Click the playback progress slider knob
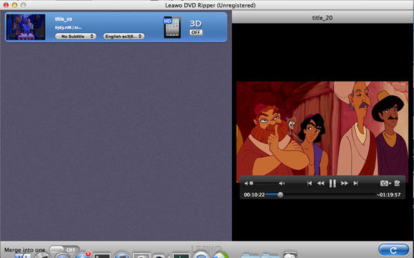This screenshot has height=258, width=414. [280, 195]
